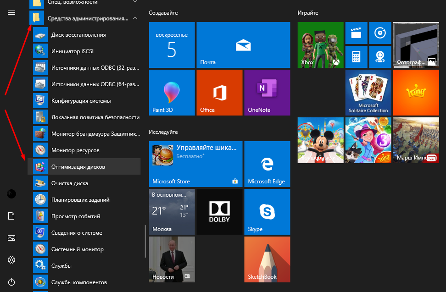Open Службы entry

coord(84,265)
